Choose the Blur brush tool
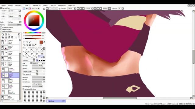The width and height of the screenshot is (195, 109). coord(41,57)
